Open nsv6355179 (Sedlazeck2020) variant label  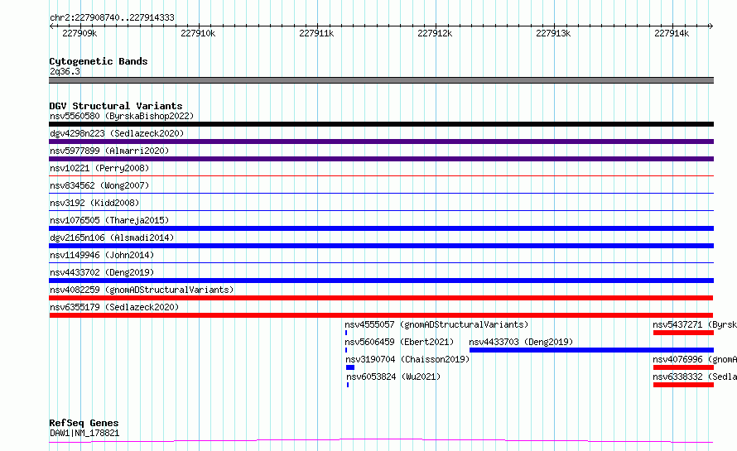114,307
